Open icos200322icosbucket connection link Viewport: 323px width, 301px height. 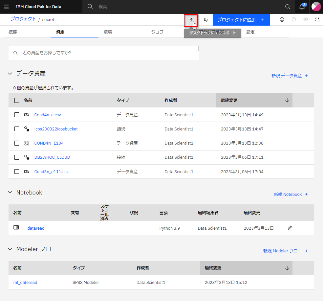[56, 129]
